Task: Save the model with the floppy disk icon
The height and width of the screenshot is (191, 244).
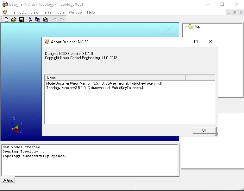Action: [22, 19]
